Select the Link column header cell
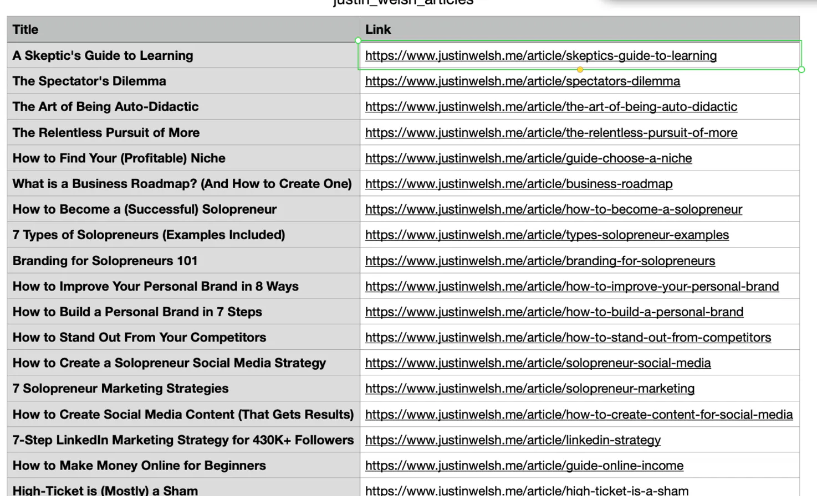Image resolution: width=817 pixels, height=496 pixels. pyautogui.click(x=580, y=29)
